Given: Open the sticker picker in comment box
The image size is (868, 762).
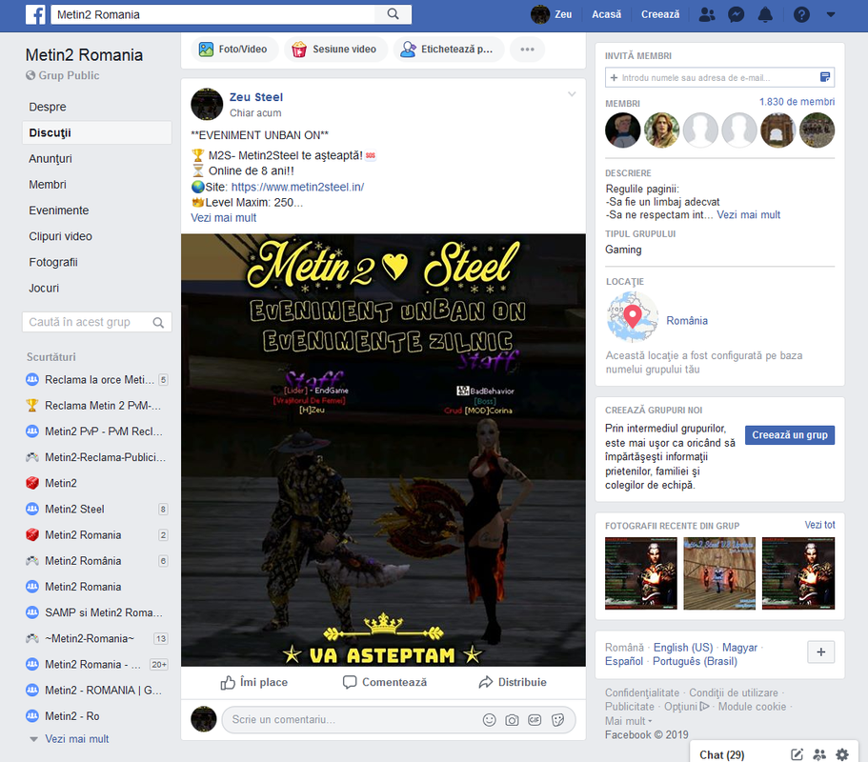Looking at the screenshot, I should click(x=558, y=720).
